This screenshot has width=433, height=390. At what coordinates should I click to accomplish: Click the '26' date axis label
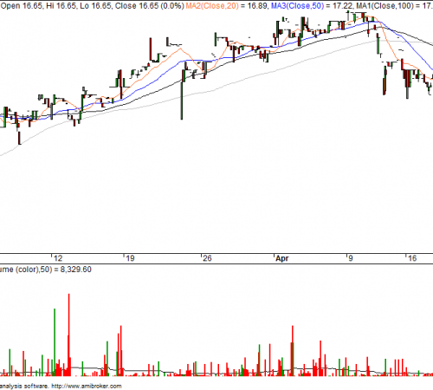click(207, 258)
